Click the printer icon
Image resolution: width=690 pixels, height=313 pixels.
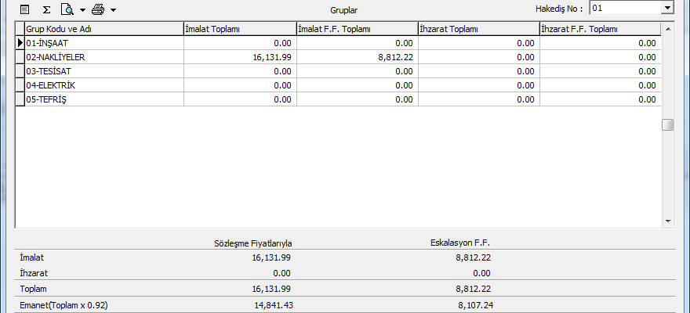click(98, 10)
